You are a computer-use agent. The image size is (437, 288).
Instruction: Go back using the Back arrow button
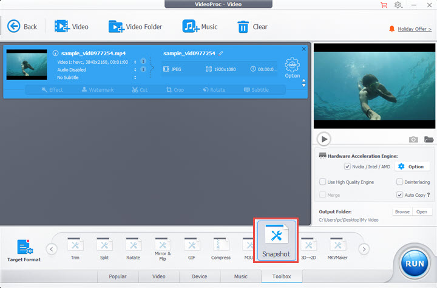(x=22, y=27)
